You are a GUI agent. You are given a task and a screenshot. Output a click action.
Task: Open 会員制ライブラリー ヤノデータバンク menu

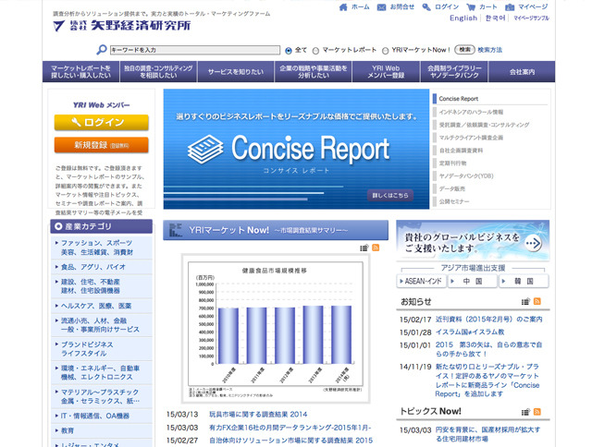pos(454,72)
